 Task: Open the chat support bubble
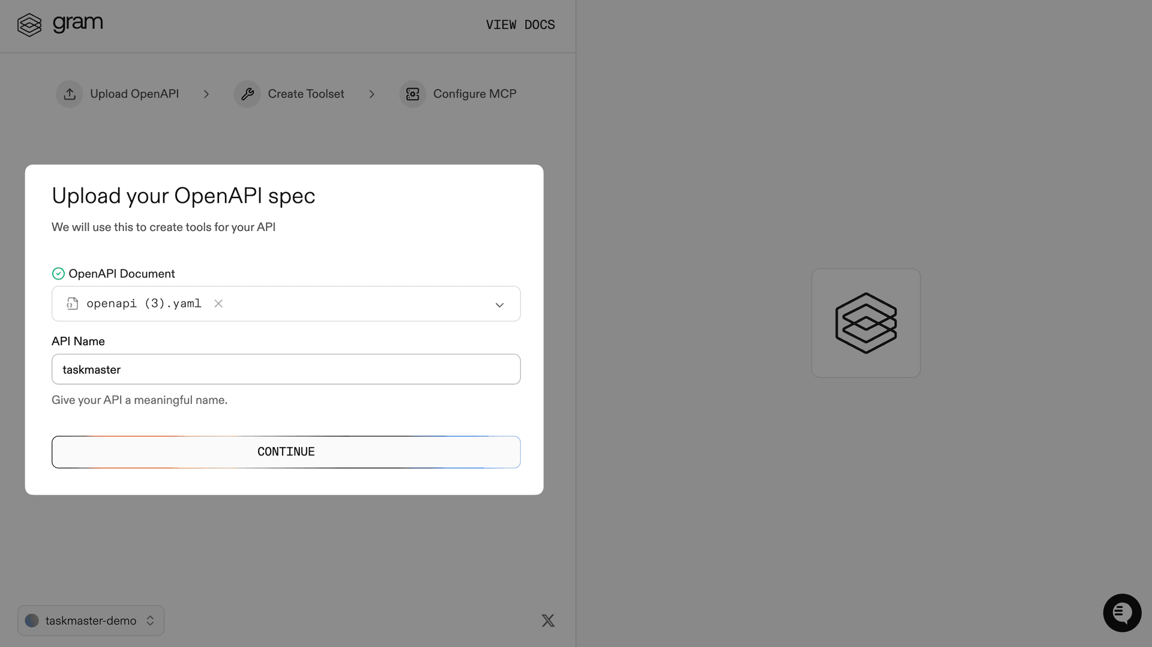click(x=1122, y=613)
